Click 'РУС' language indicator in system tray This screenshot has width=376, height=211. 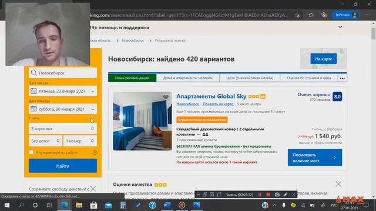tap(334, 205)
